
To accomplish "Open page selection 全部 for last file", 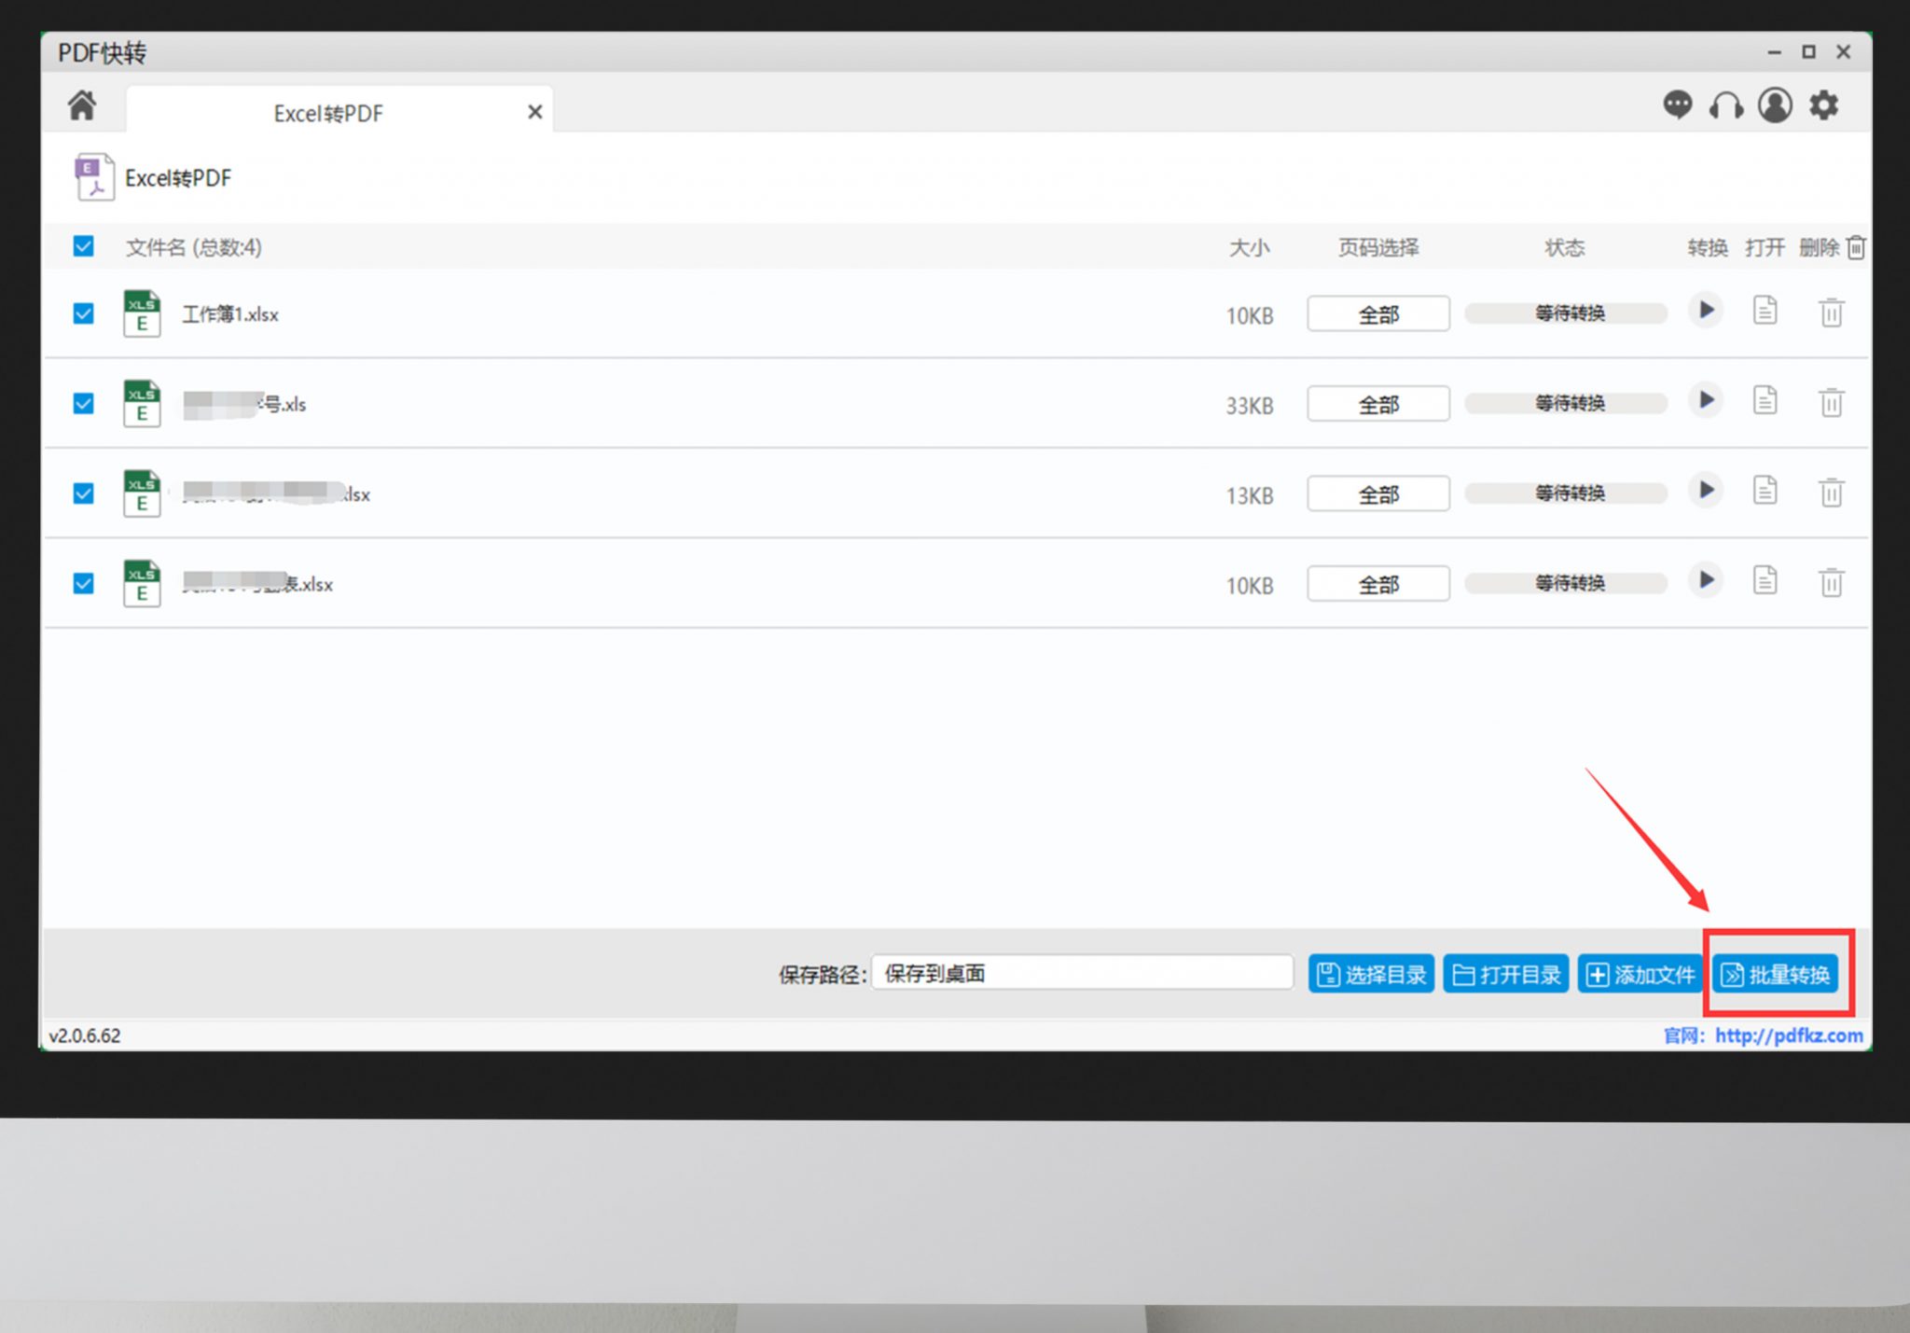I will [x=1377, y=584].
